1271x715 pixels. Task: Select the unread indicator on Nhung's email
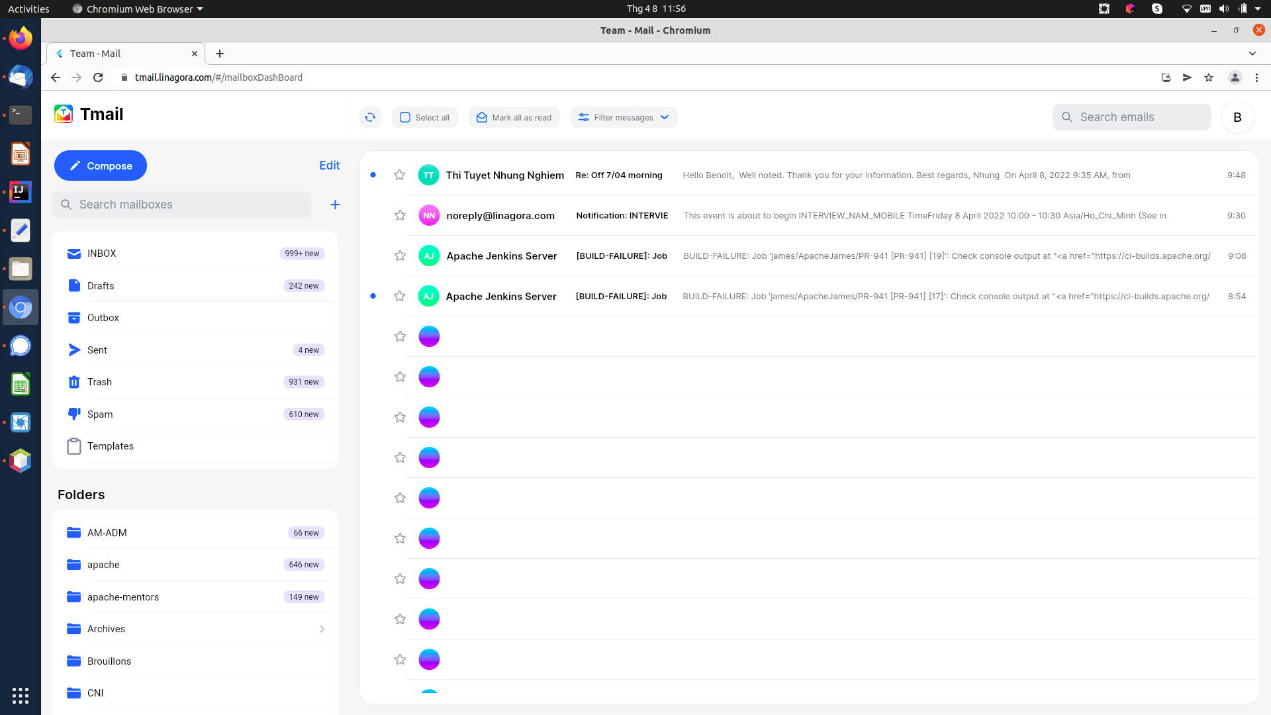pyautogui.click(x=373, y=175)
